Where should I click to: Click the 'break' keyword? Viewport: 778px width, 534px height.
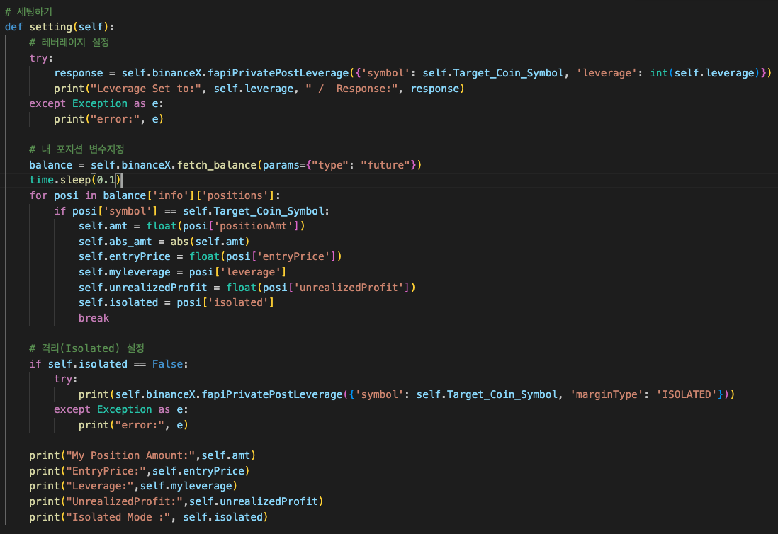(94, 318)
